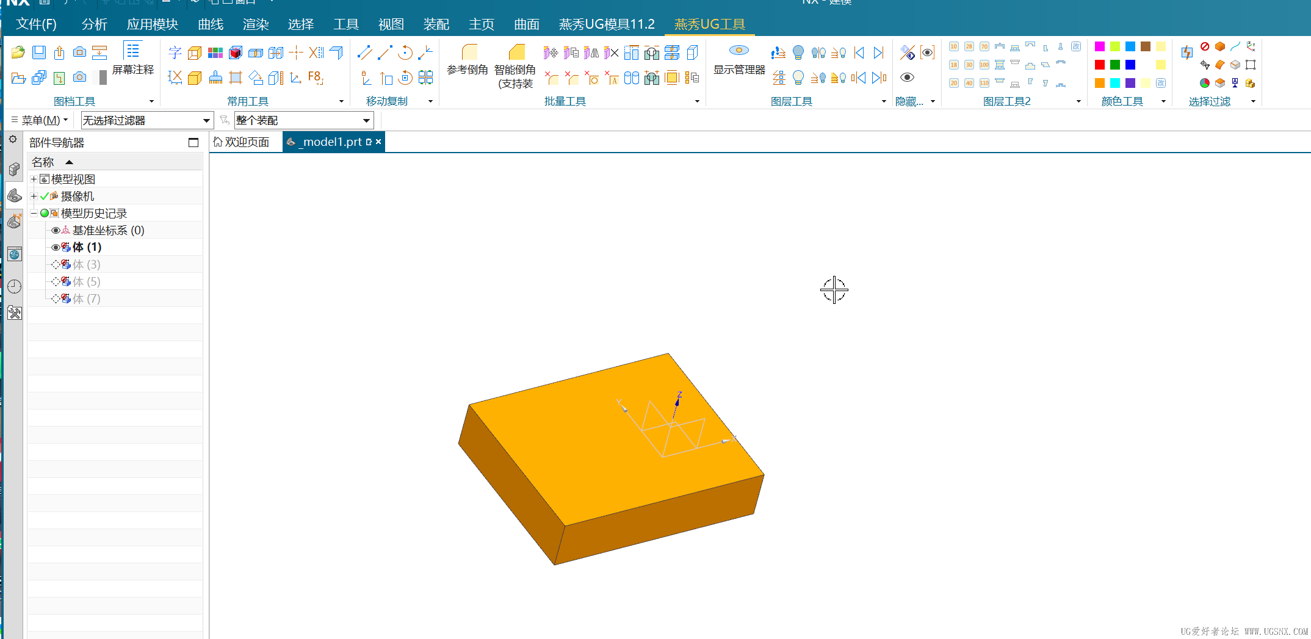
Task: Pick the magenta color swatch
Action: coord(1100,47)
